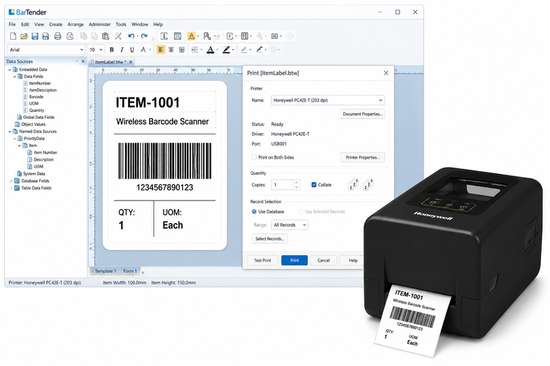Open the Arrange menu
Viewport: 550px width, 366px height.
76,24
